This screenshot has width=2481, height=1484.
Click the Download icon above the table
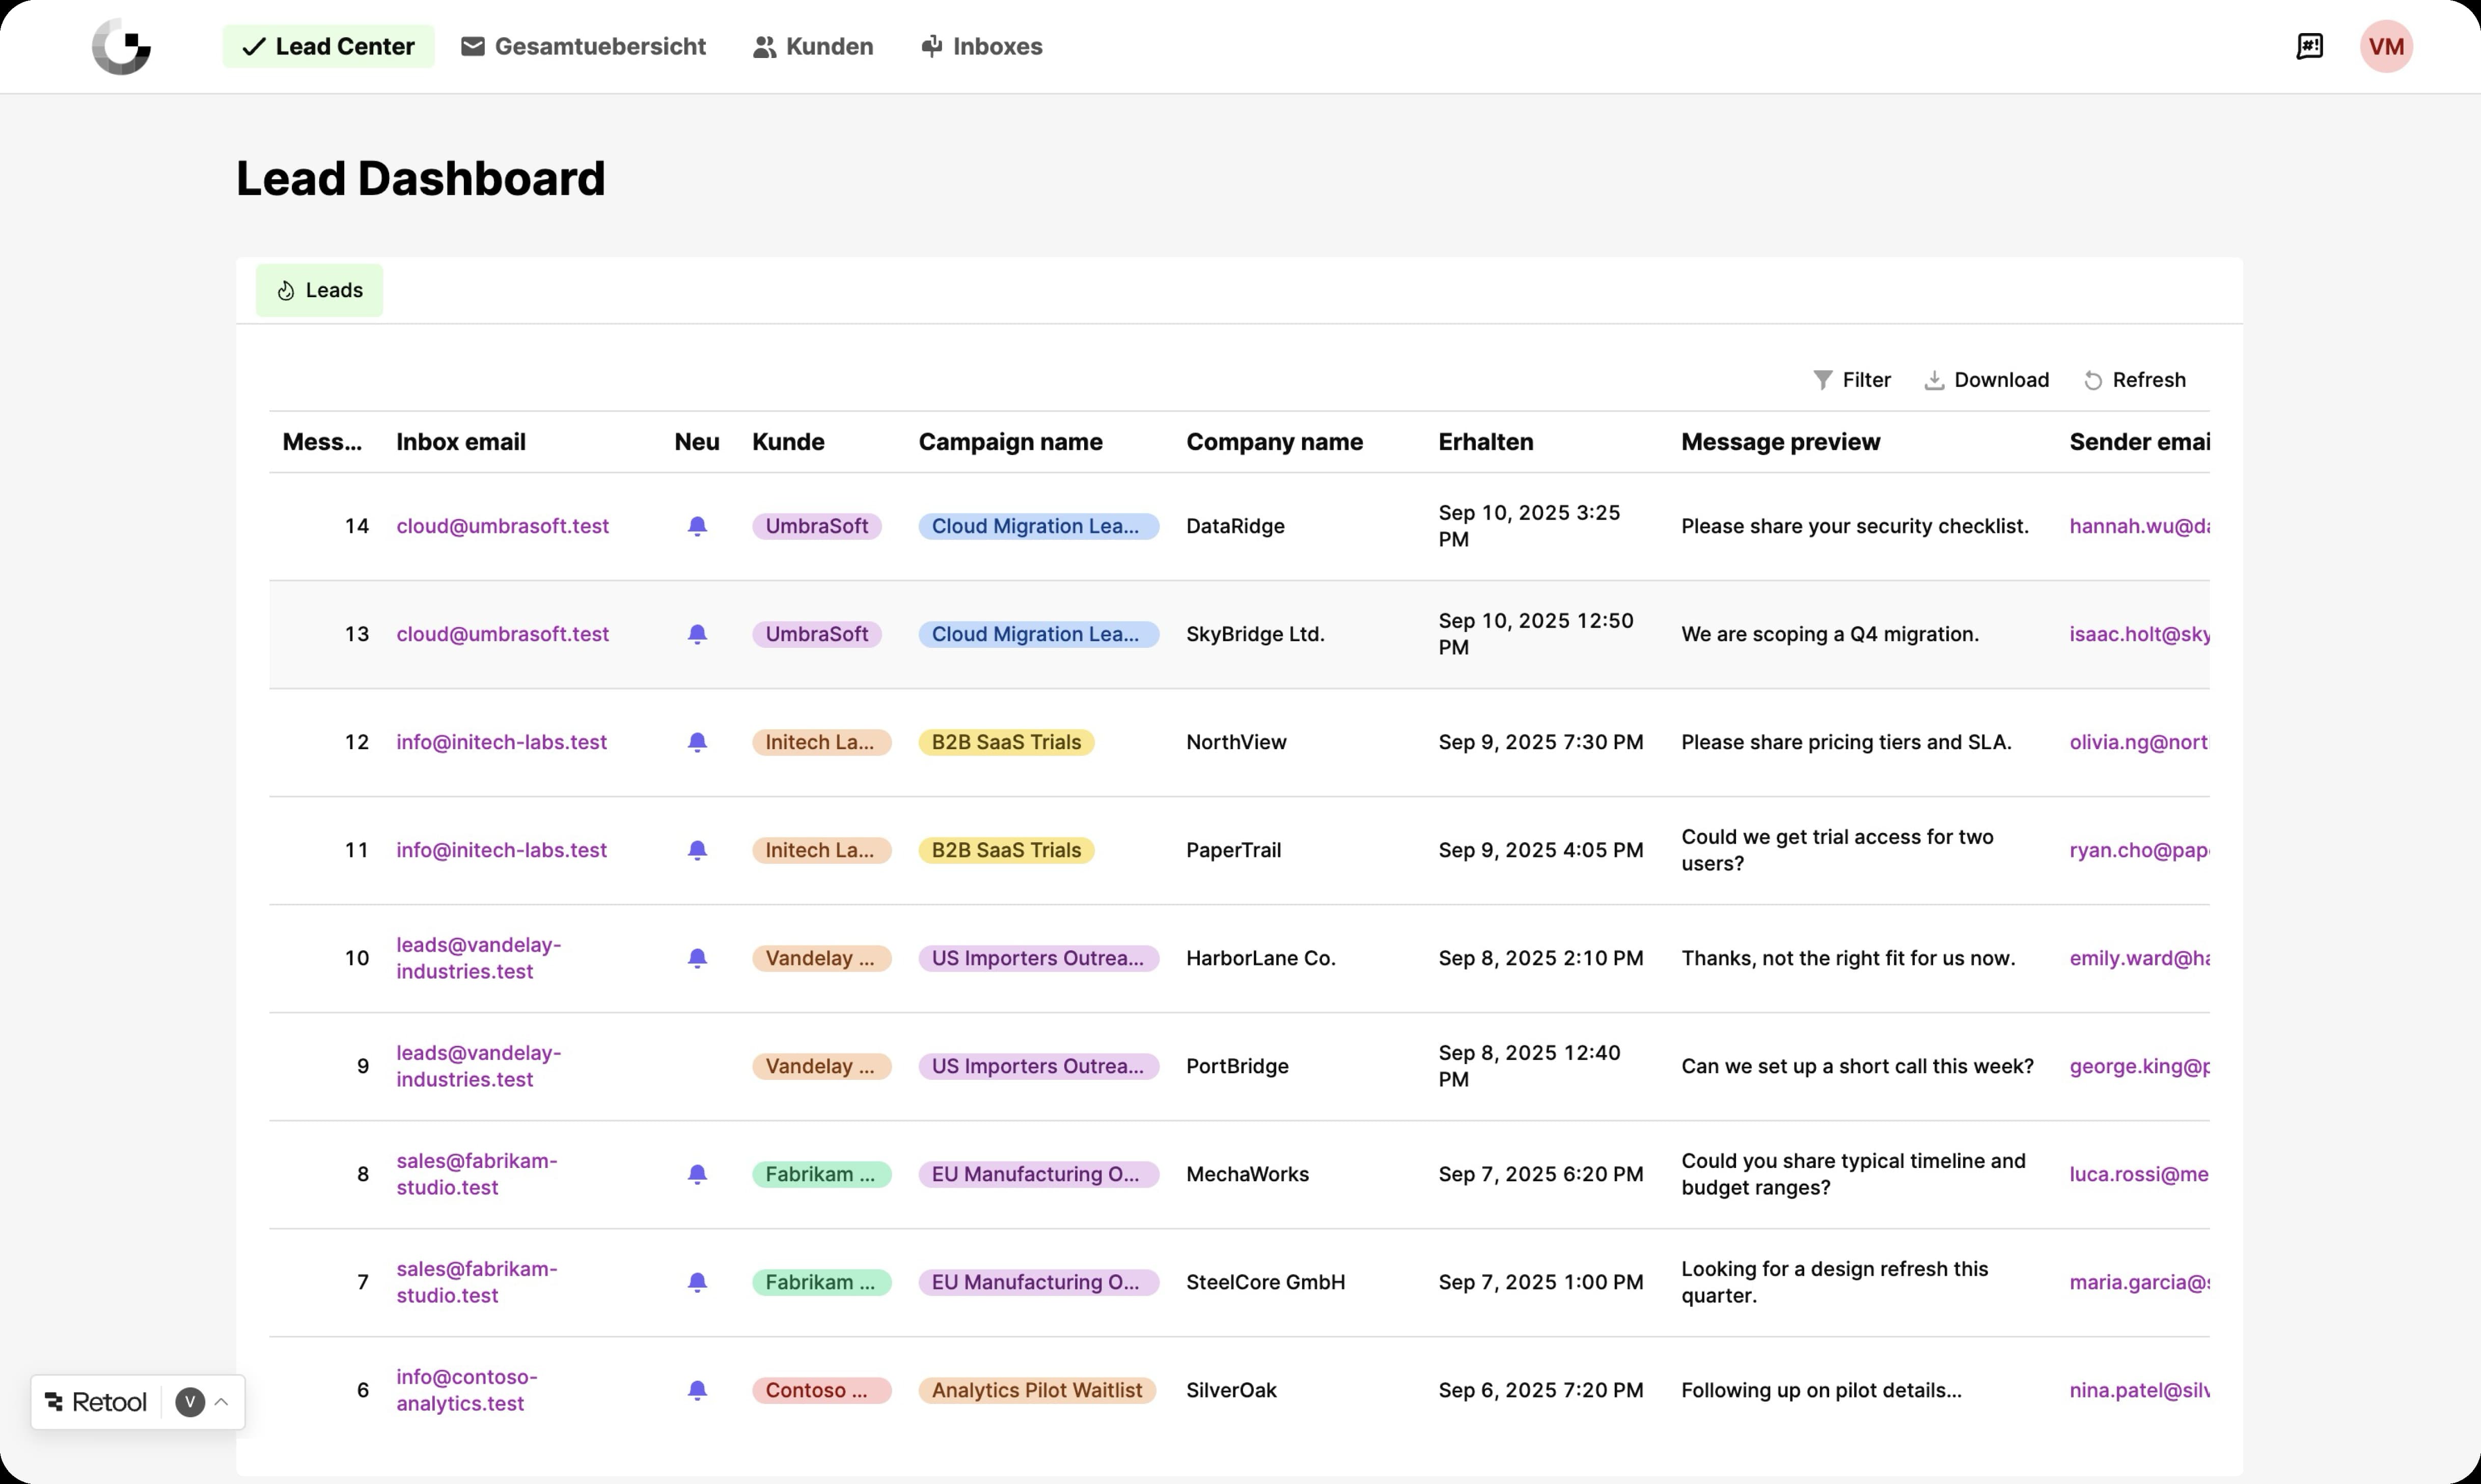coord(1934,380)
